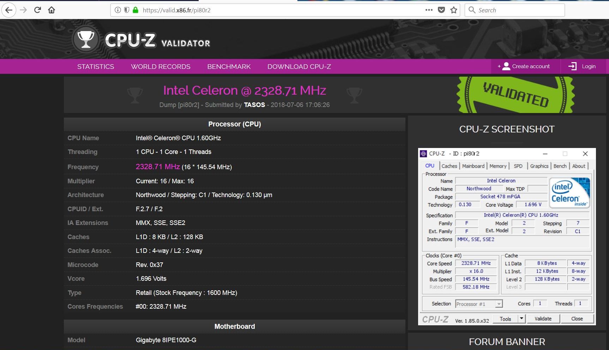This screenshot has width=609, height=350.
Task: Click the 1.696 V core voltage field
Action: 532,204
